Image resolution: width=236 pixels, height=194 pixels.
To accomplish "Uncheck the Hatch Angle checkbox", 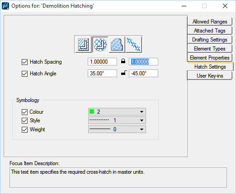I will 24,74.
